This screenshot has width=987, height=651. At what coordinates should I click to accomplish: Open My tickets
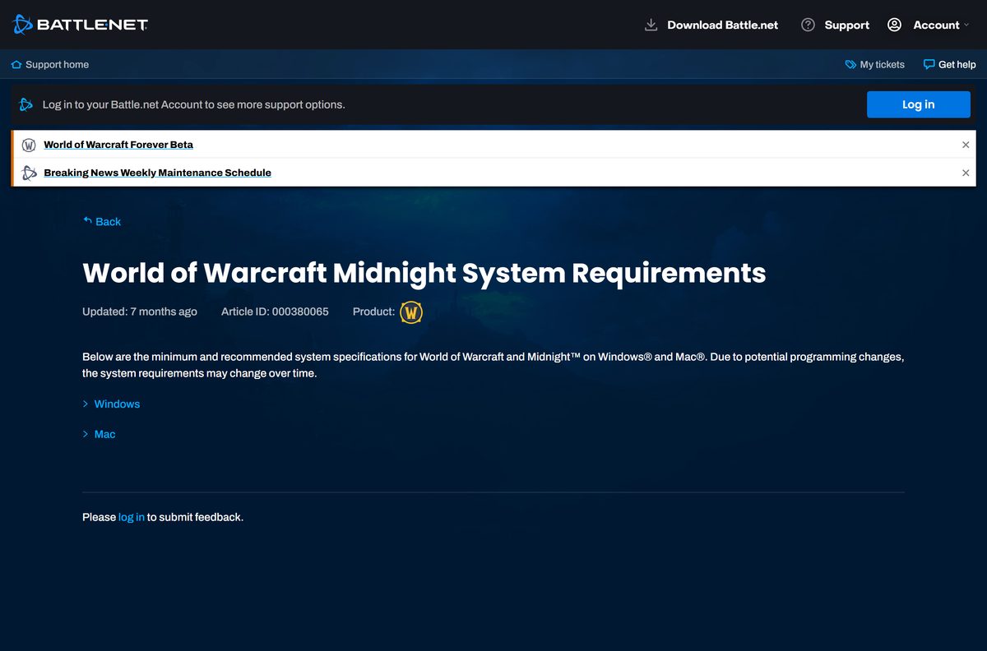click(x=882, y=64)
